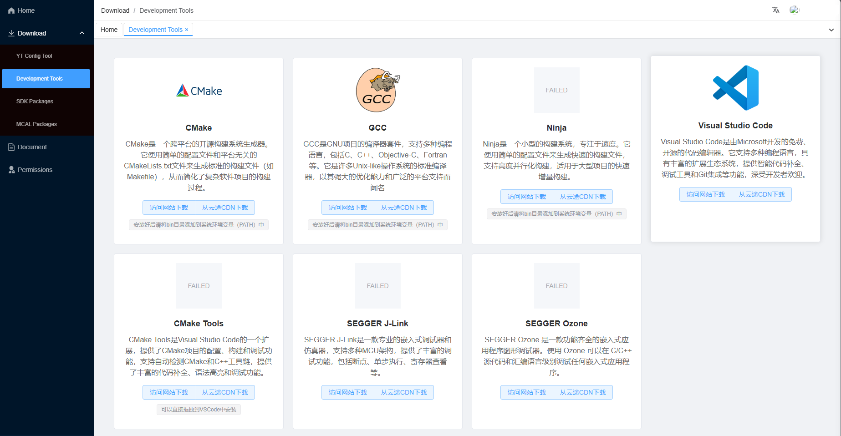Open the language translation icon
This screenshot has width=841, height=436.
click(776, 10)
